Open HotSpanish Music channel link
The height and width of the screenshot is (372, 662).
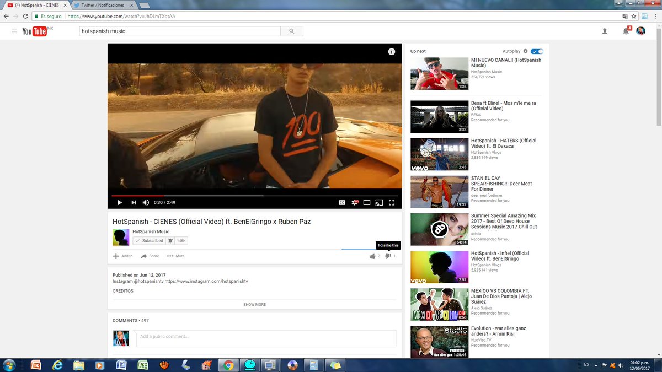click(151, 232)
